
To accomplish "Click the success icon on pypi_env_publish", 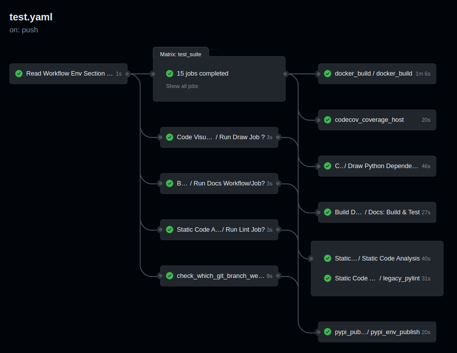I will tap(328, 332).
